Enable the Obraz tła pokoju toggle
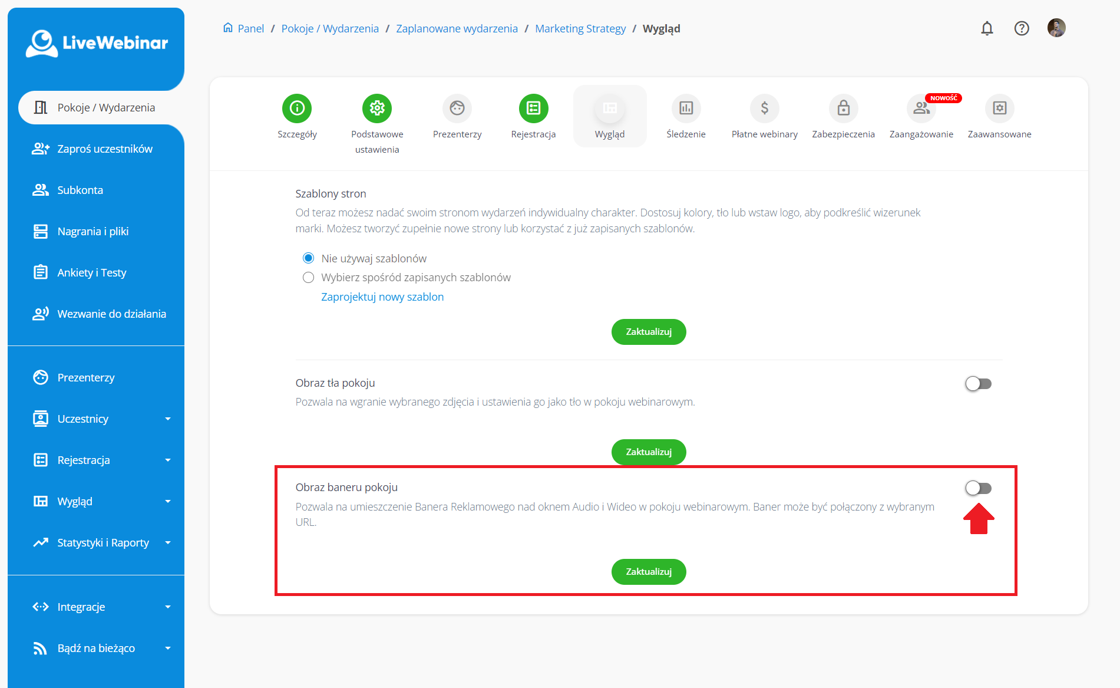 pyautogui.click(x=978, y=384)
